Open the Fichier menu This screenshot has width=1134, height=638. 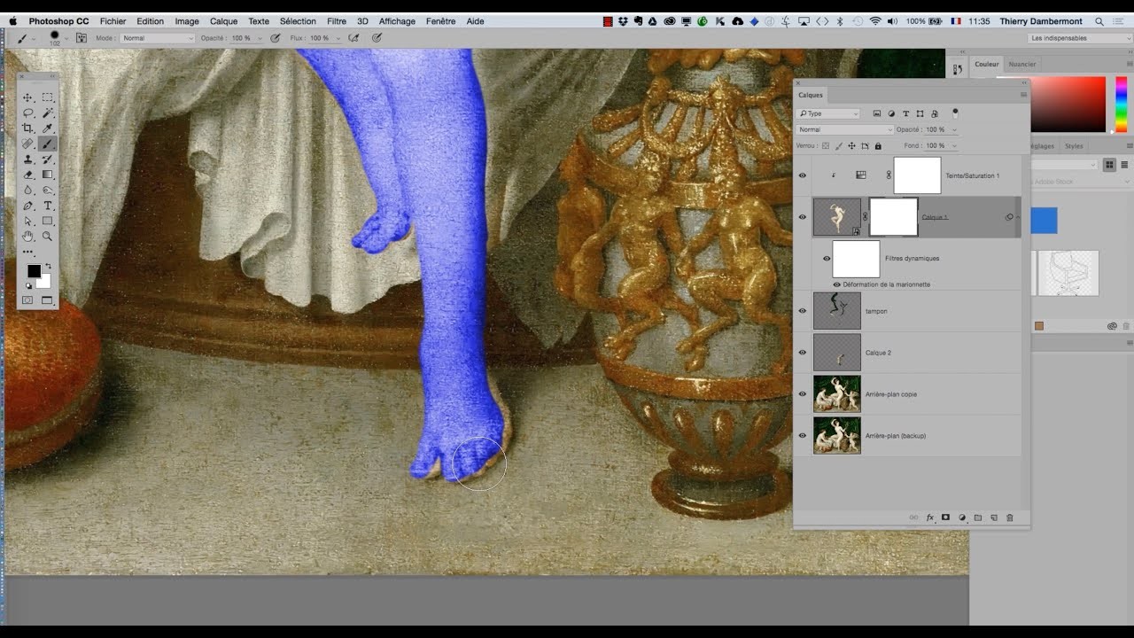[113, 21]
